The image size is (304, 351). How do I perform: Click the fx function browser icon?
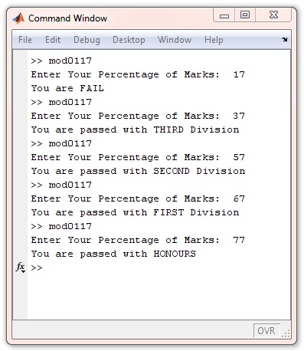pos(20,267)
